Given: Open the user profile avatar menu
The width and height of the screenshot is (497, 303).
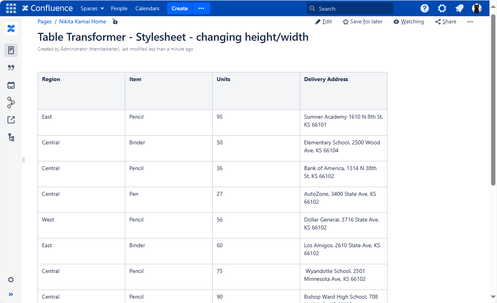Looking at the screenshot, I should click(477, 8).
